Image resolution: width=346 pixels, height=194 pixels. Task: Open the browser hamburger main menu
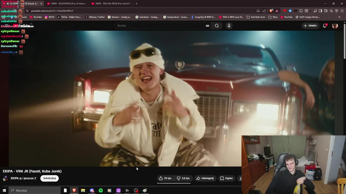pyautogui.click(x=342, y=11)
